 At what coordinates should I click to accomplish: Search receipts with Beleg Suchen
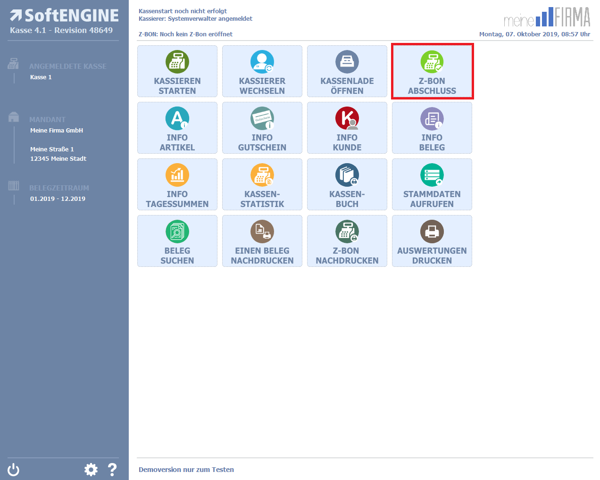point(177,241)
